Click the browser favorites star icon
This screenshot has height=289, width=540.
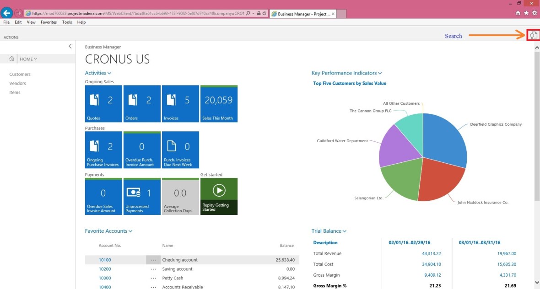tap(526, 13)
